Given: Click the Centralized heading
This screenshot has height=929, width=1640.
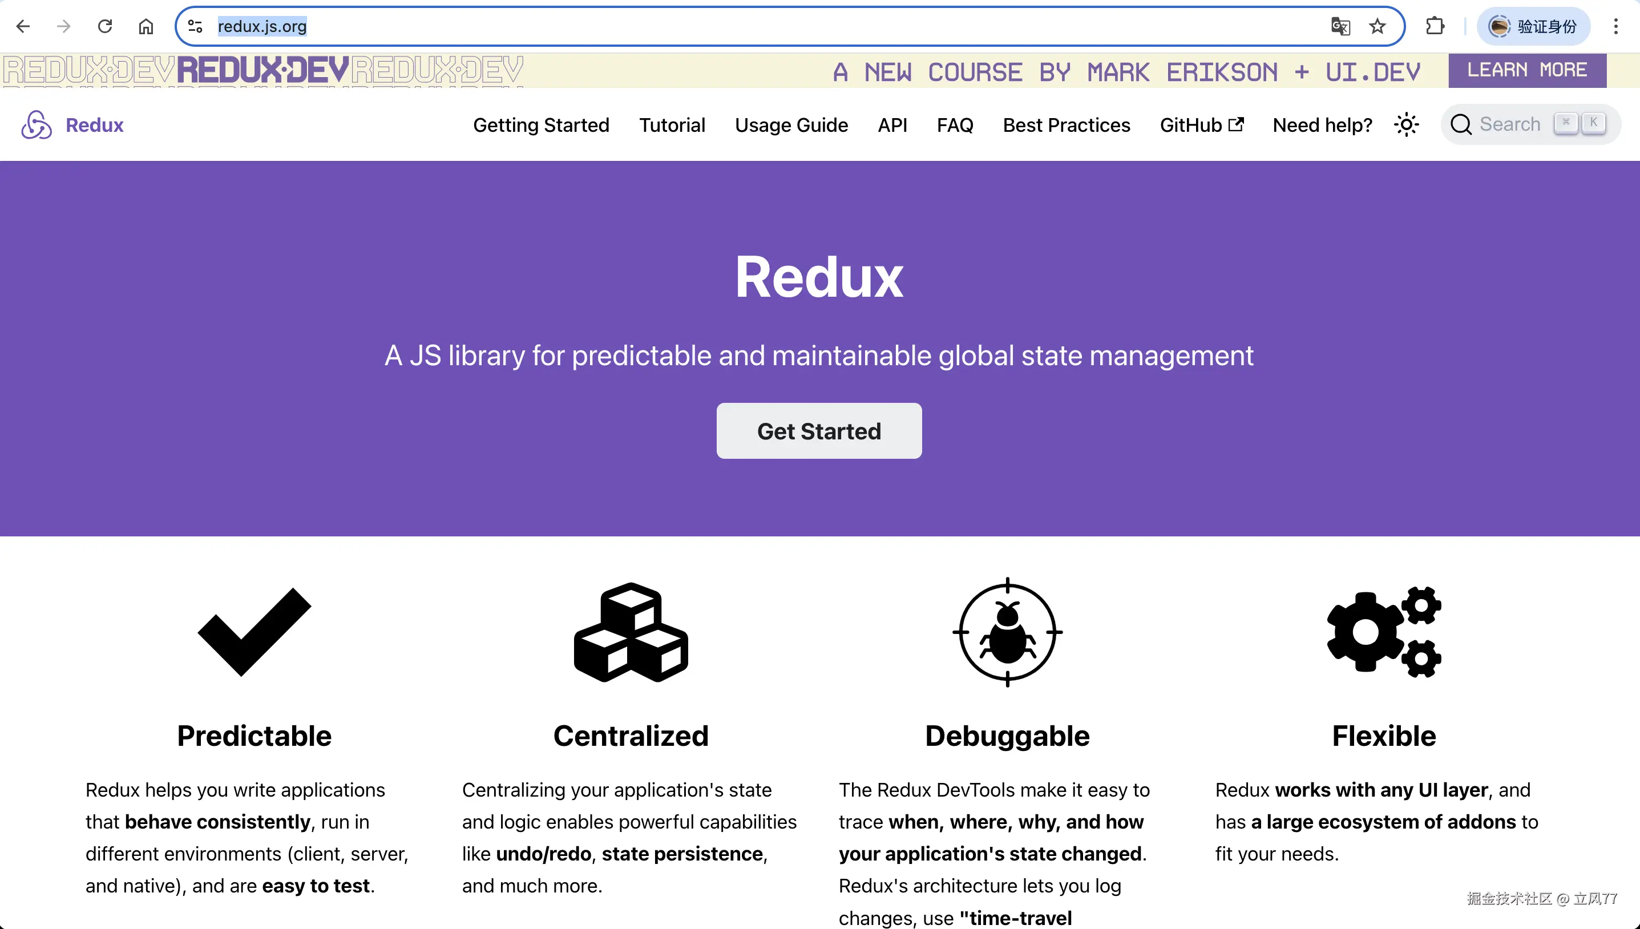Looking at the screenshot, I should 631,736.
